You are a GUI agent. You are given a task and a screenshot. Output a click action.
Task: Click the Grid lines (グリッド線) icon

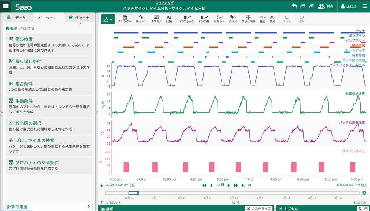tap(248, 19)
